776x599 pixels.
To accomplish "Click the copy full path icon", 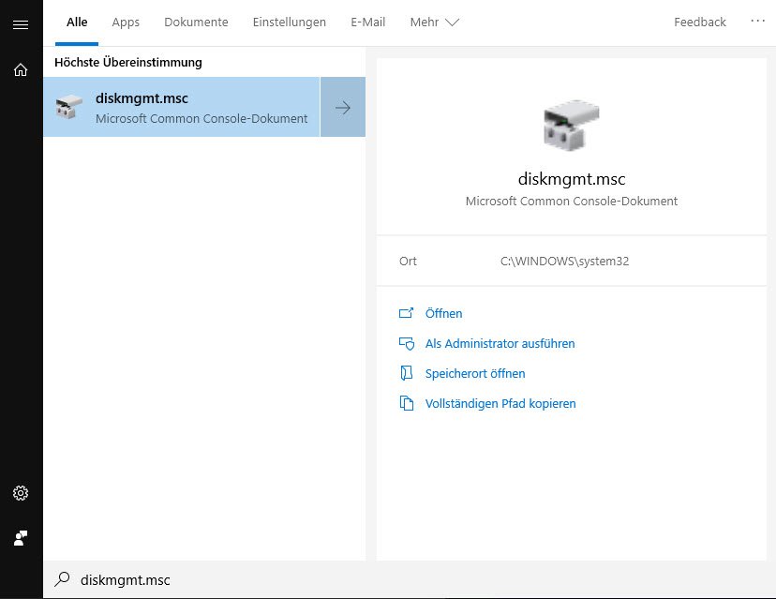I will pos(407,403).
